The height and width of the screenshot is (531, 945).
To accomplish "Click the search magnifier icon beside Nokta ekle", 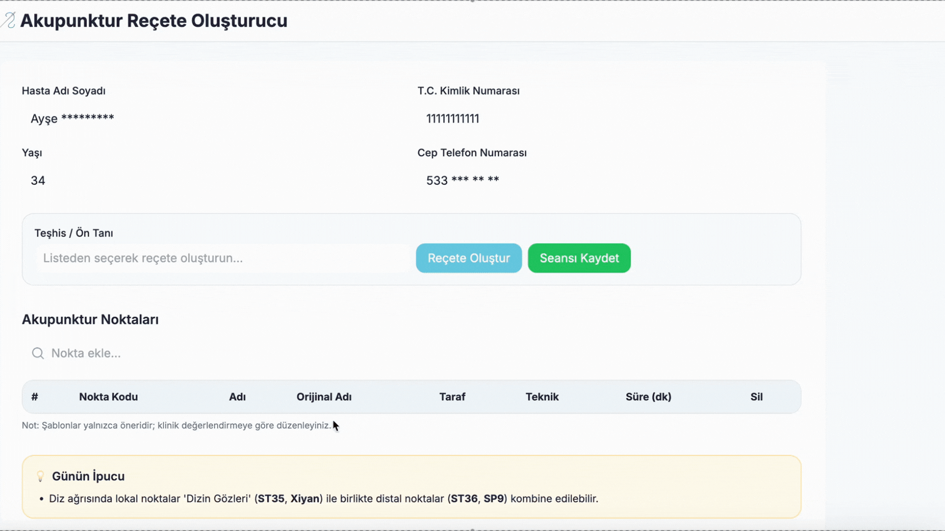I will pos(38,353).
